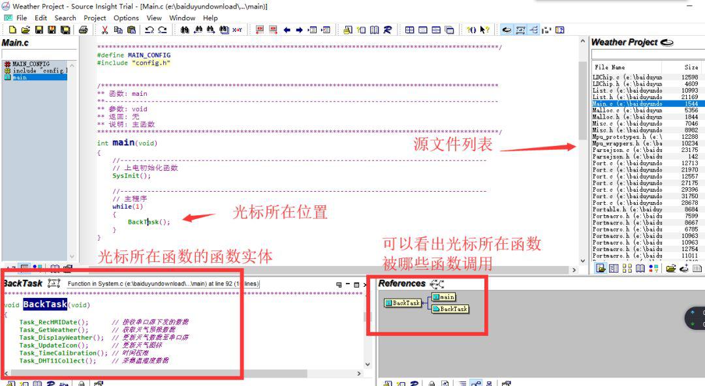Cut selection with the scissors icon
The image size is (705, 386).
point(104,30)
